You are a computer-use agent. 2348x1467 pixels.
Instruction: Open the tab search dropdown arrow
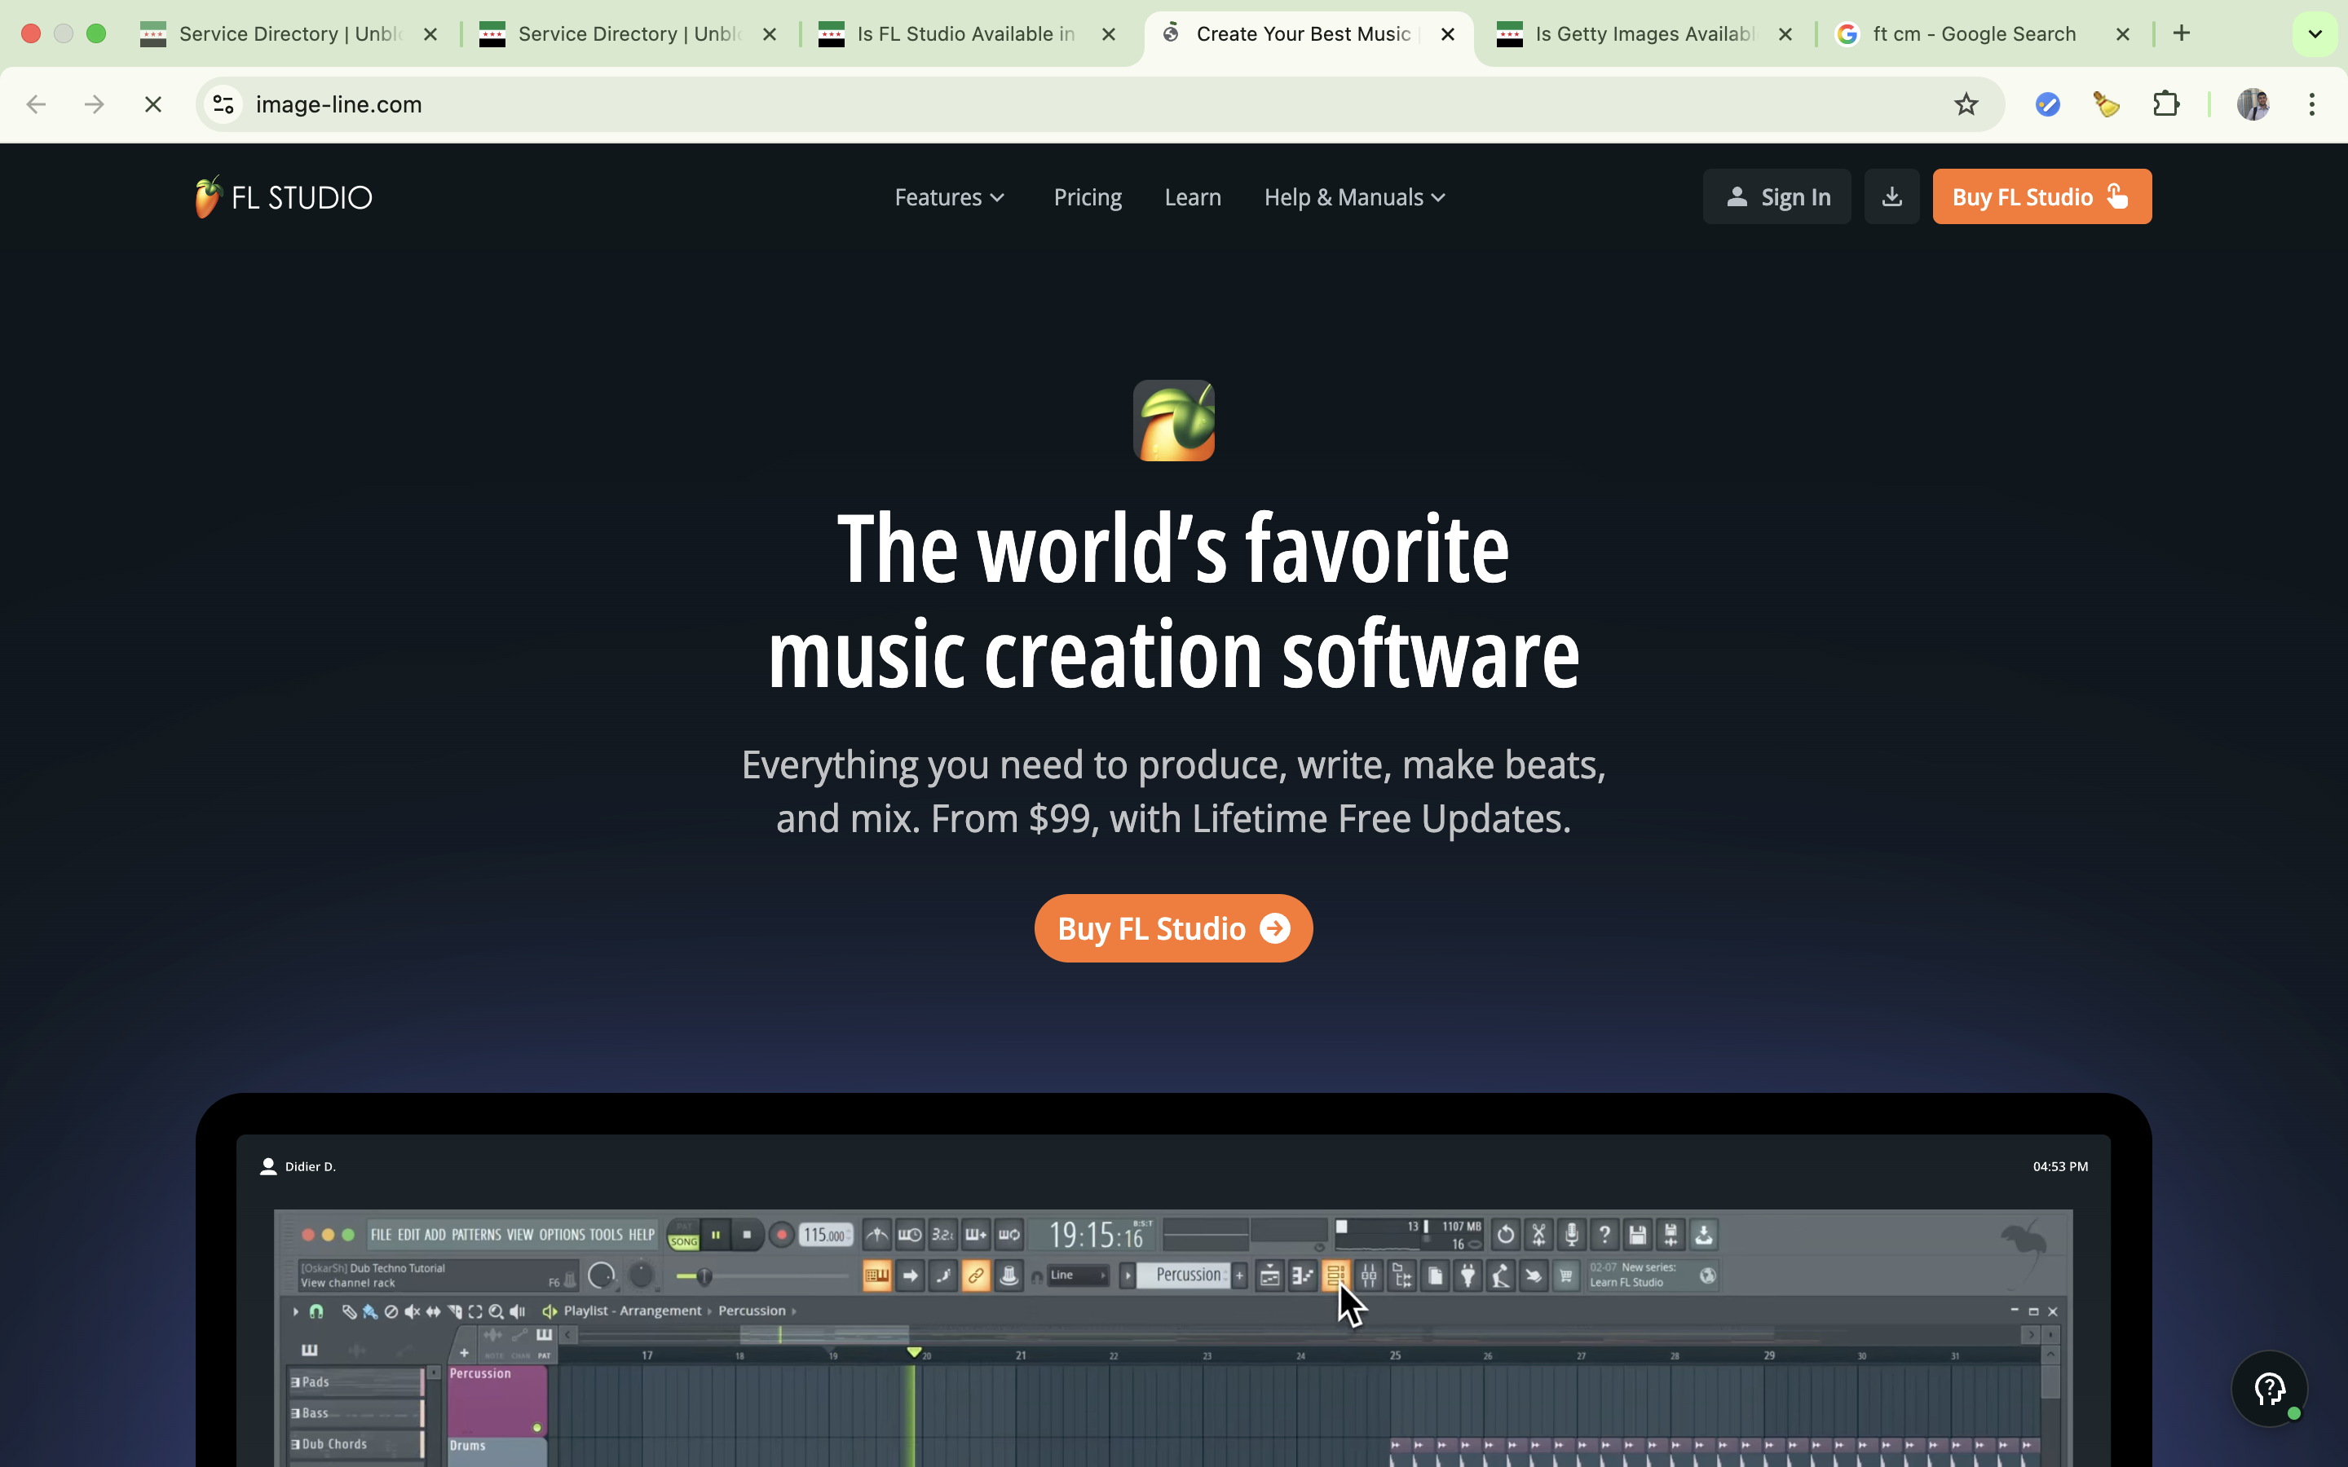coord(2315,34)
